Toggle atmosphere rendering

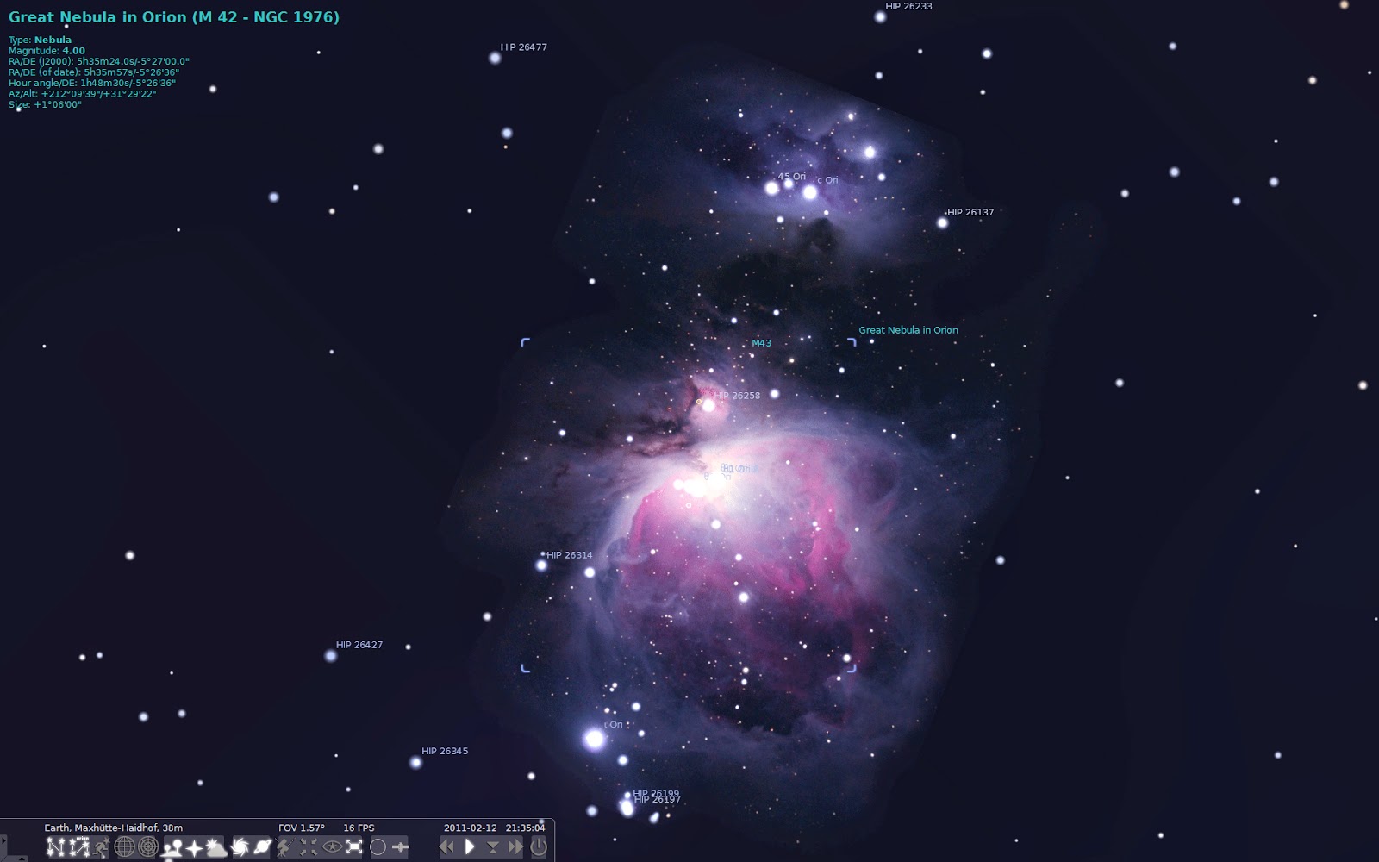(215, 847)
